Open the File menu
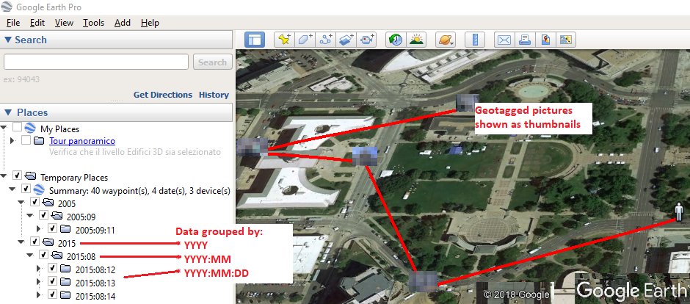The height and width of the screenshot is (304, 690). pos(13,23)
